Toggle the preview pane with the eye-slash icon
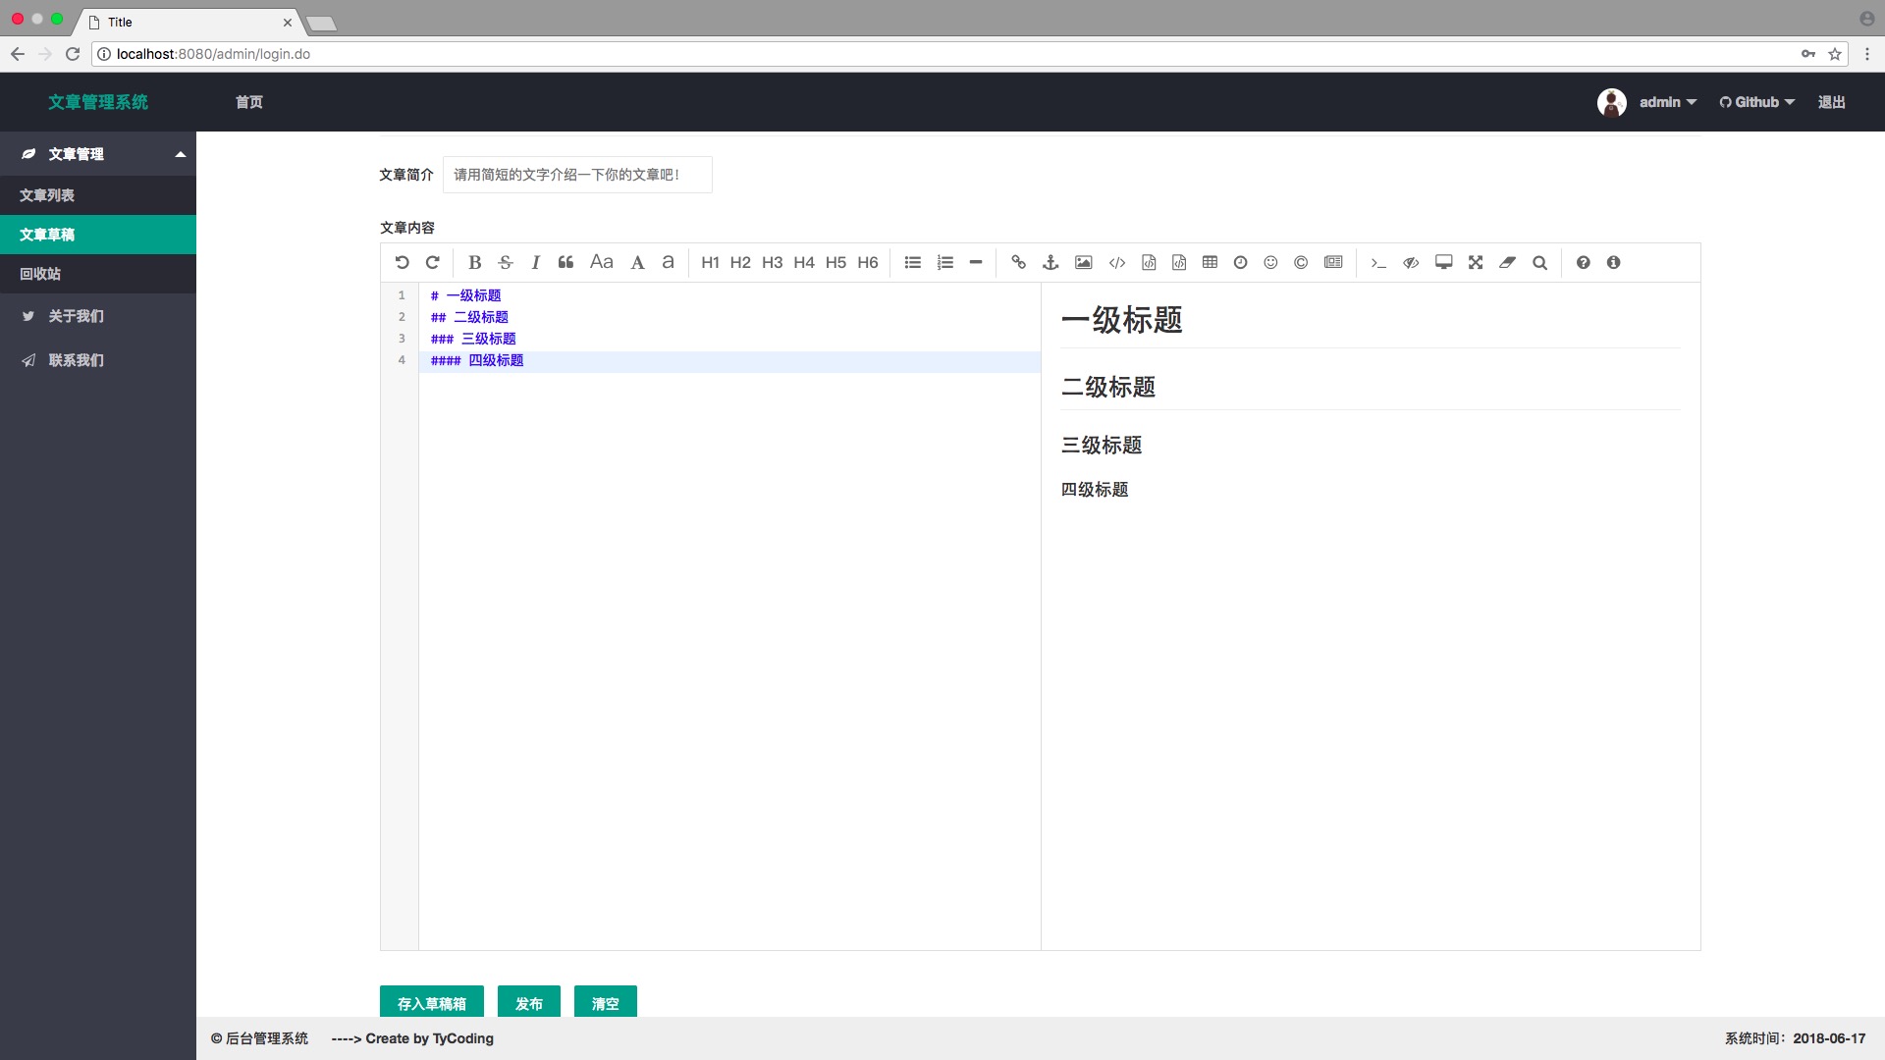The image size is (1885, 1060). click(1411, 262)
